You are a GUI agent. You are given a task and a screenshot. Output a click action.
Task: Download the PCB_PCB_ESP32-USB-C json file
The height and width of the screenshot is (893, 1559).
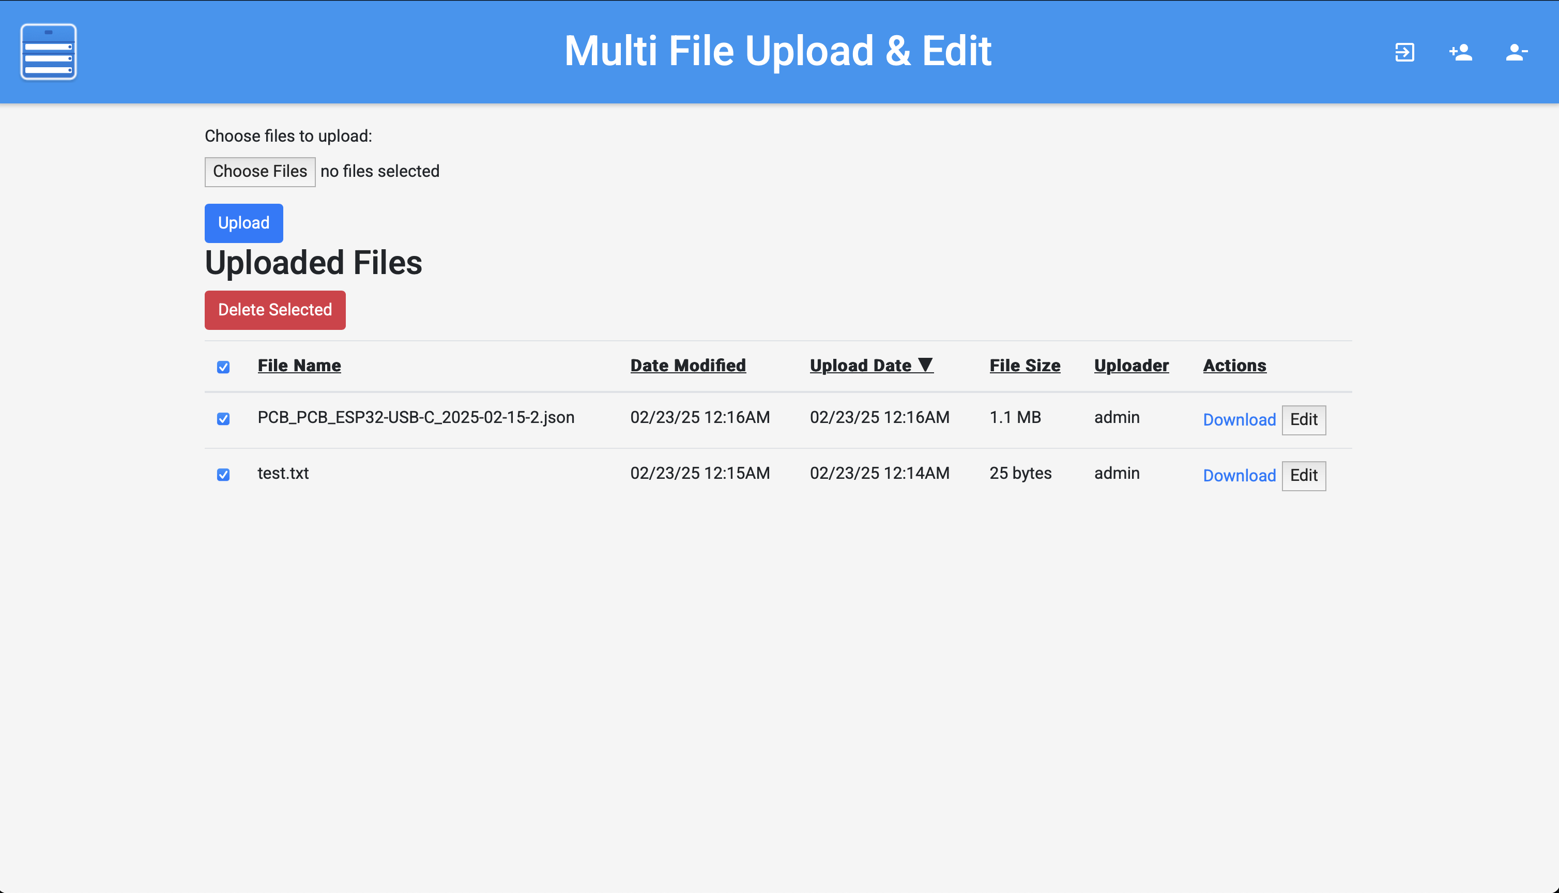[1239, 419]
